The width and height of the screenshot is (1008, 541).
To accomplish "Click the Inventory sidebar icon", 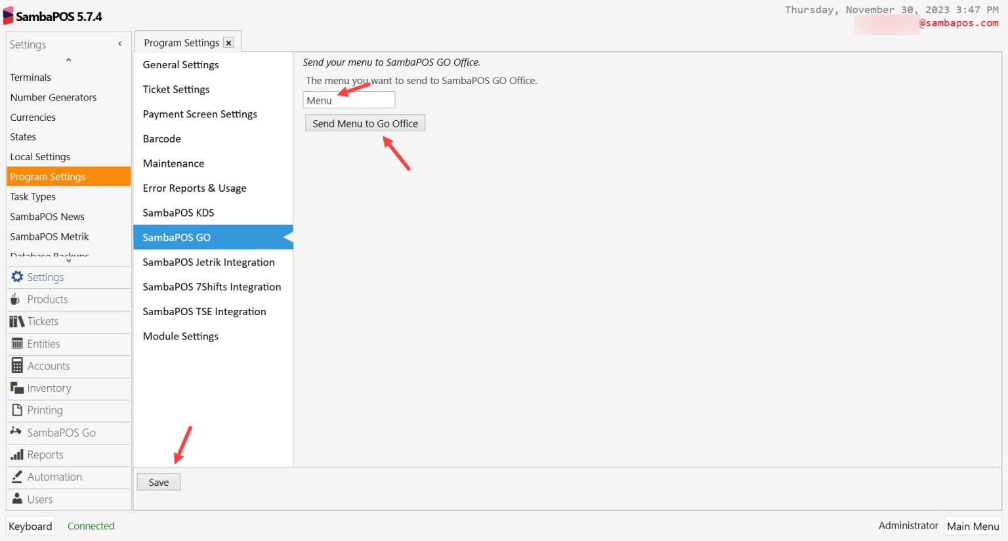I will click(17, 388).
